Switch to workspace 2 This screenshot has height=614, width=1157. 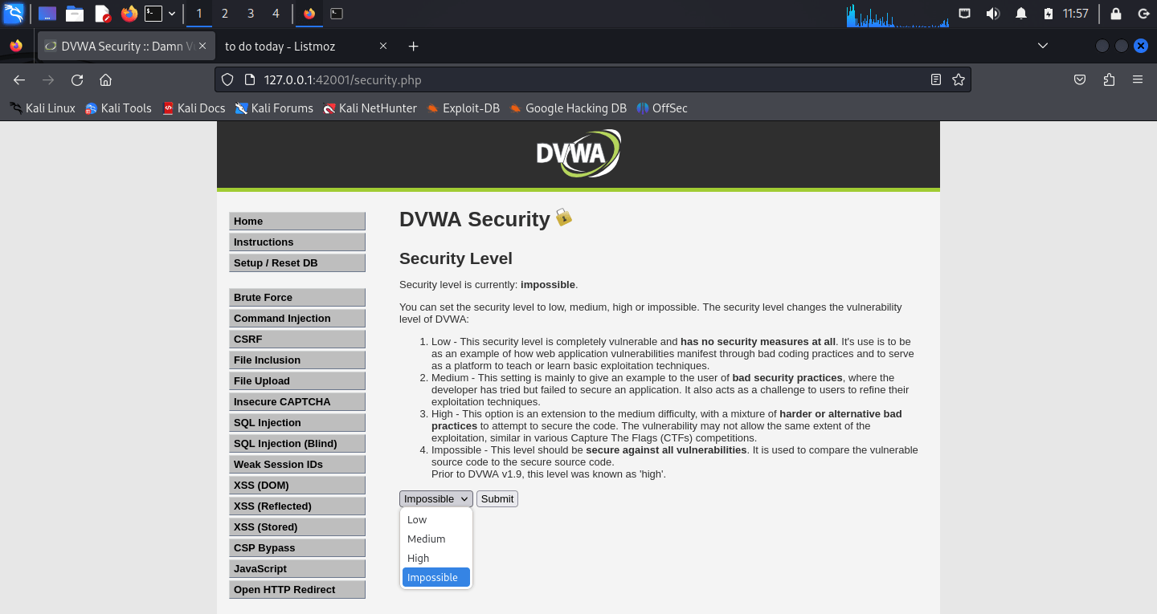click(224, 14)
